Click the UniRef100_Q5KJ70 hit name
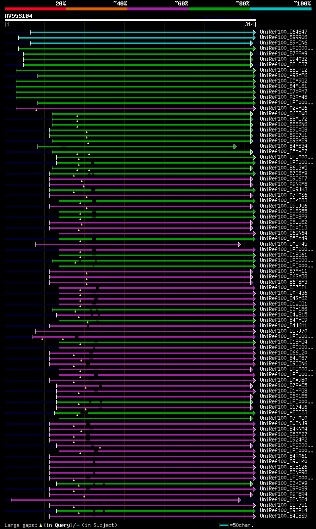 tap(283, 331)
